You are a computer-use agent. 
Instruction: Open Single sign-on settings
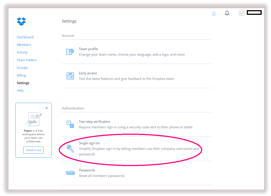pos(137,148)
